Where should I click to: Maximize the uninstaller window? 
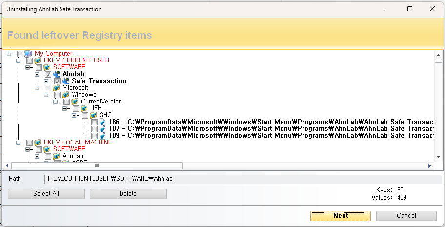click(x=410, y=9)
